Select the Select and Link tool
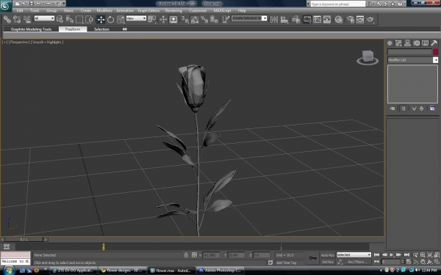The height and width of the screenshot is (275, 441). [7, 19]
